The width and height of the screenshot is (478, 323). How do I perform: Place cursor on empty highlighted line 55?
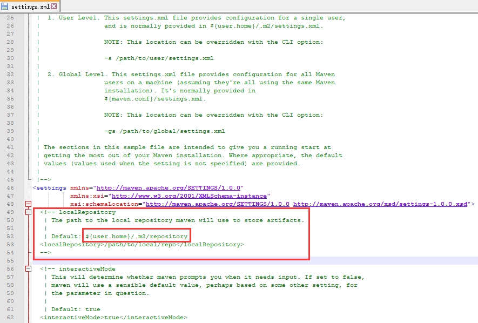[x=216, y=260]
